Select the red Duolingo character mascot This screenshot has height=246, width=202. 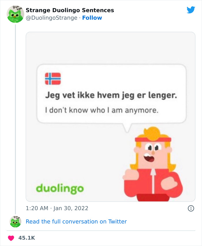tap(152, 165)
